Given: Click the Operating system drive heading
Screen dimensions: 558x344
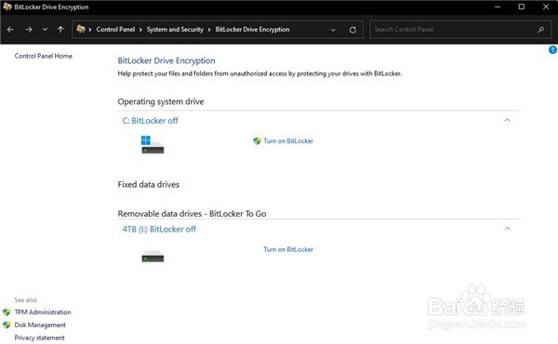Looking at the screenshot, I should click(161, 101).
